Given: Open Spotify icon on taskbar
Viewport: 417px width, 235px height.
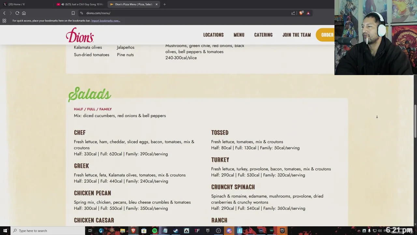Looking at the screenshot, I should tap(154, 231).
